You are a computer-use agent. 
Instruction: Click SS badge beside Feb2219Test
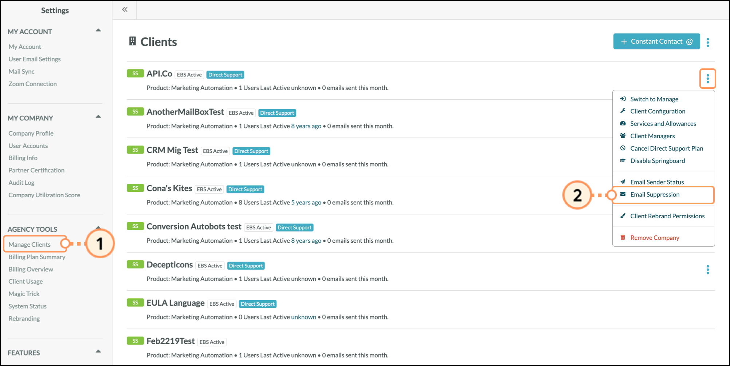[135, 341]
